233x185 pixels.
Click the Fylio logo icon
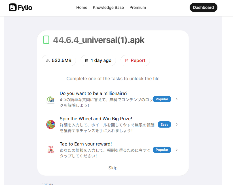tap(12, 7)
